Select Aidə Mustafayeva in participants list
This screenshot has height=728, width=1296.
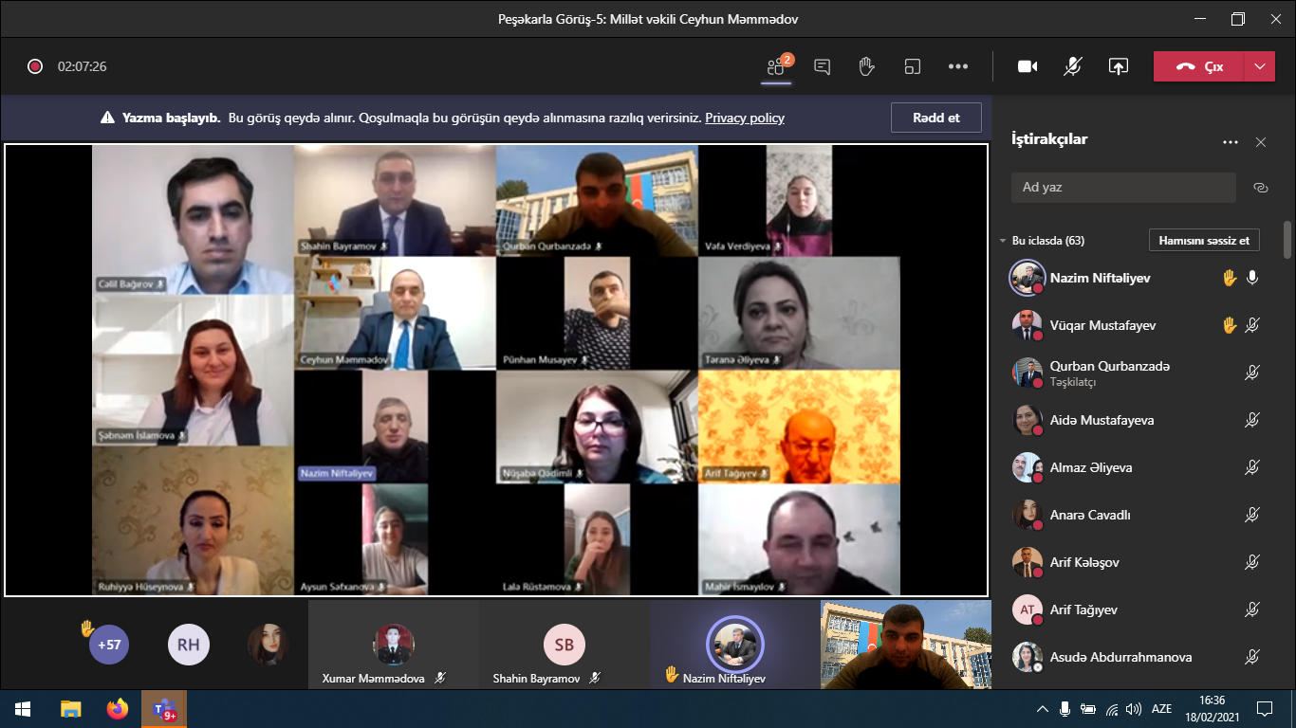tap(1102, 420)
